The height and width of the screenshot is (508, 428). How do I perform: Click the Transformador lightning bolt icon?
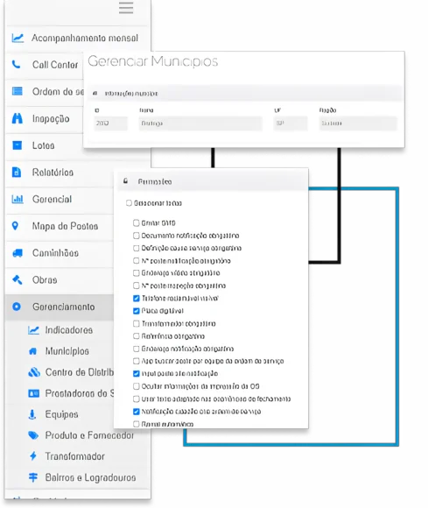tap(33, 456)
